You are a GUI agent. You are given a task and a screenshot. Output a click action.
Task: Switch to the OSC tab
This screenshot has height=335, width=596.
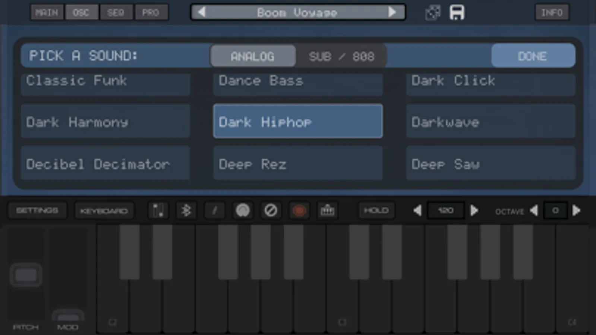point(81,13)
